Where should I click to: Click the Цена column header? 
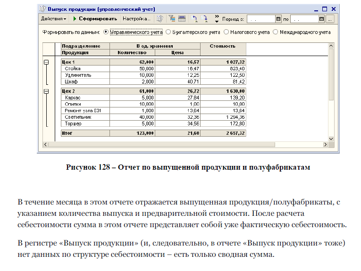click(x=177, y=53)
